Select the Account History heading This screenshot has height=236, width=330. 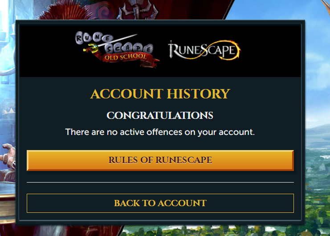click(160, 94)
